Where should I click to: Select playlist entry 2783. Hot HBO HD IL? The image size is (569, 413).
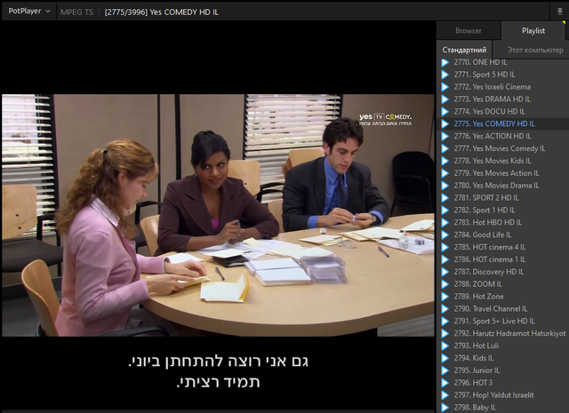coord(503,223)
